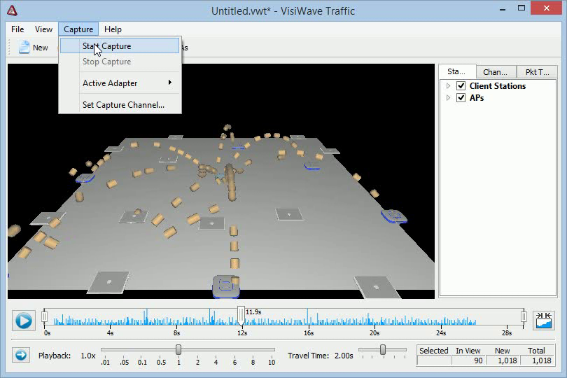Click the Travel Time 2.00s value
The height and width of the screenshot is (378, 567).
tap(344, 356)
